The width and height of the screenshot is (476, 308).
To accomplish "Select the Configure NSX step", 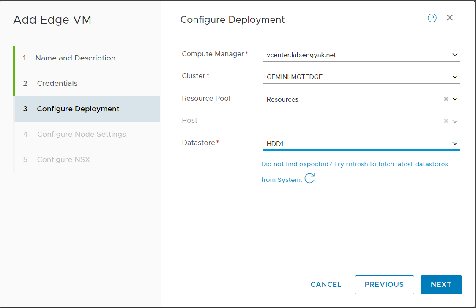I will 63,159.
